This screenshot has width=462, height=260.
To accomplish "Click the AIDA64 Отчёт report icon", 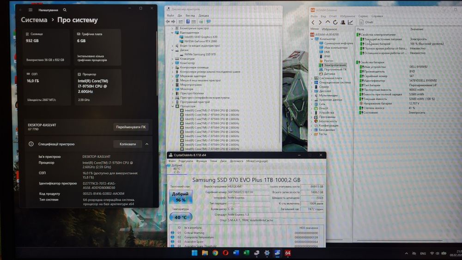I will (x=361, y=22).
